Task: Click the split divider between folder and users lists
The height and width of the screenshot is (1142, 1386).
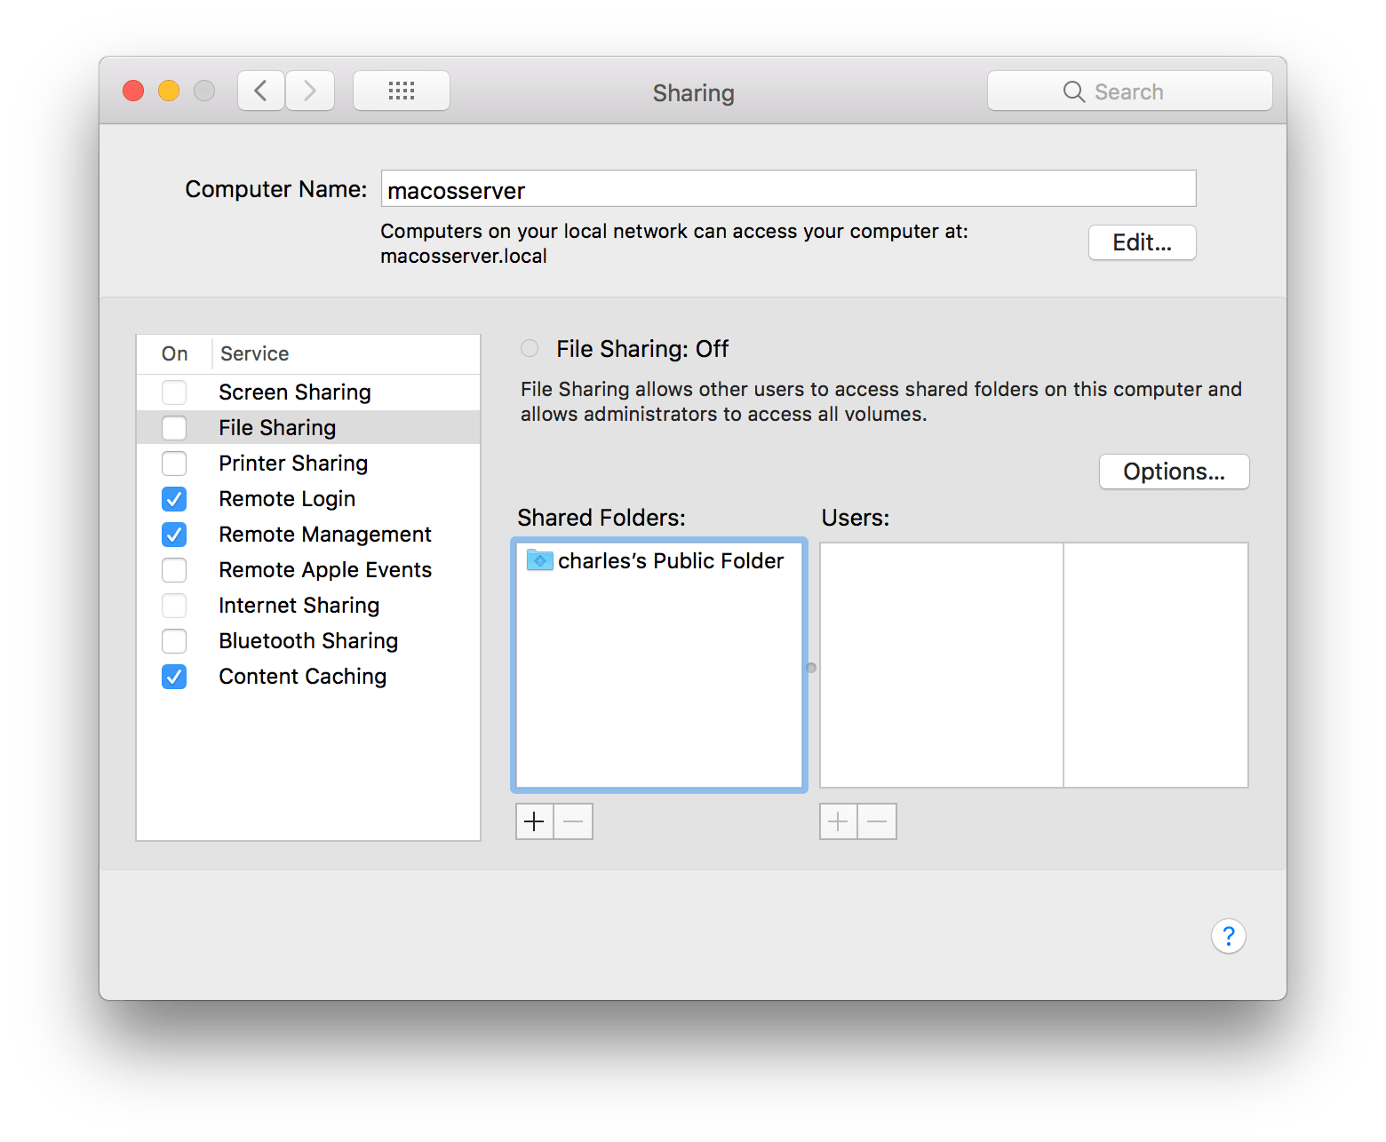Action: 811,668
